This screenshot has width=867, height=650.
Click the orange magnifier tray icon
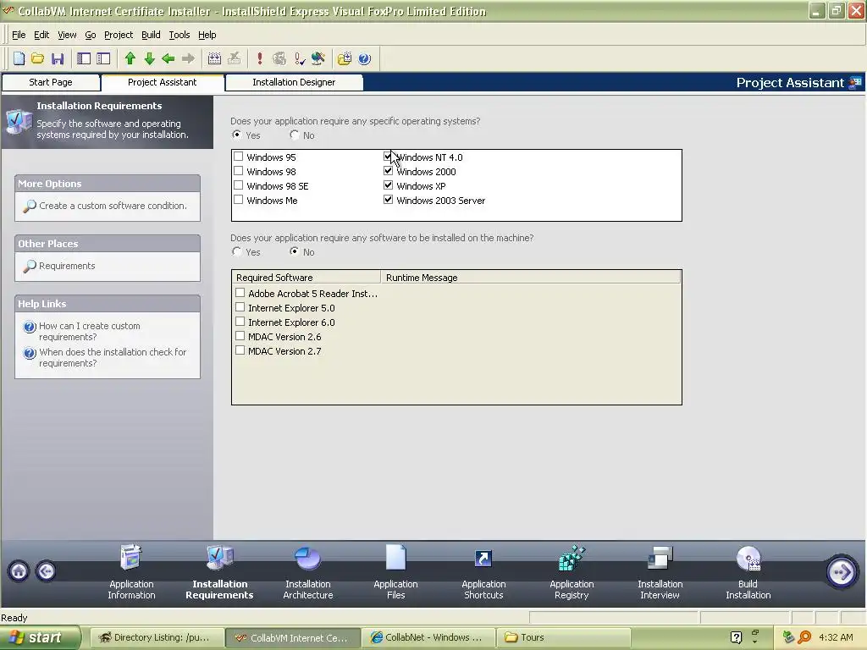pos(804,637)
